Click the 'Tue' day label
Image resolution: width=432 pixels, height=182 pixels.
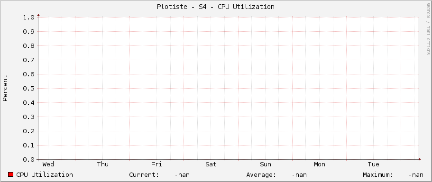click(x=374, y=164)
